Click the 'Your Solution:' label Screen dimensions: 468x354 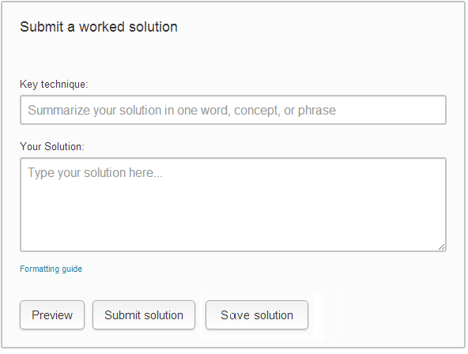52,146
